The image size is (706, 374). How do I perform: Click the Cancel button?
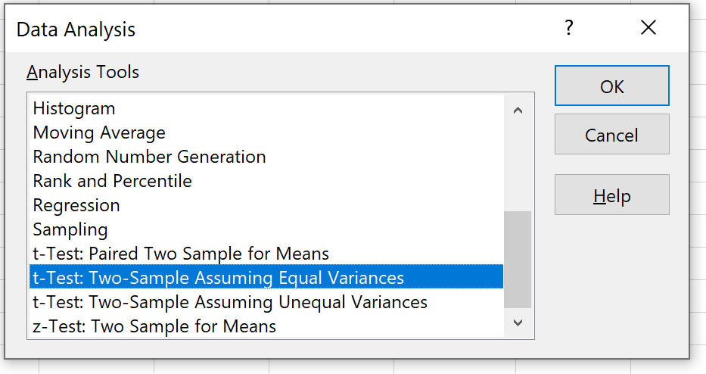point(611,136)
